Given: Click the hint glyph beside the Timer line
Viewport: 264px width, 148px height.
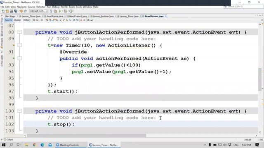Looking at the screenshot, I should click(x=14, y=45).
